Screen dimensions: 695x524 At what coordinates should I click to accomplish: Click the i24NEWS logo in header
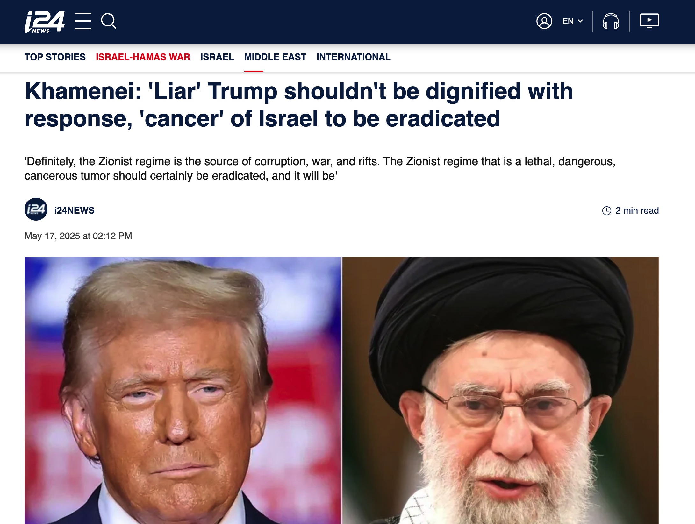point(45,22)
